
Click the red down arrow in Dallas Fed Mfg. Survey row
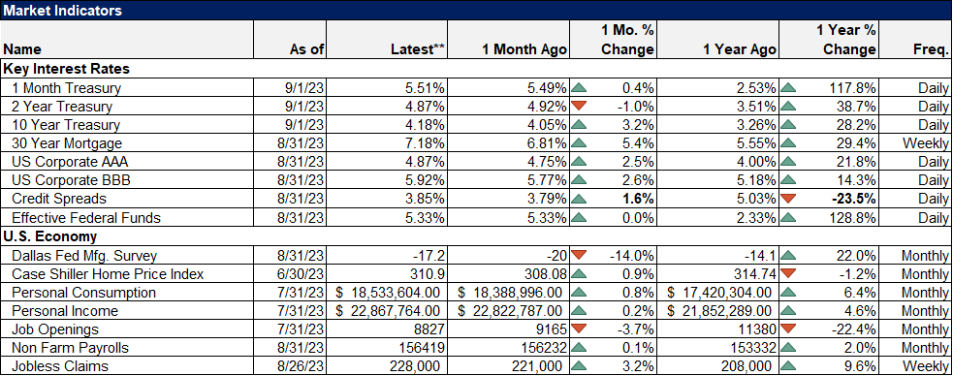pos(579,255)
